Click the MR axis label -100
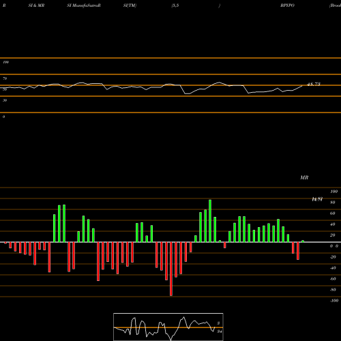 coord(334,301)
